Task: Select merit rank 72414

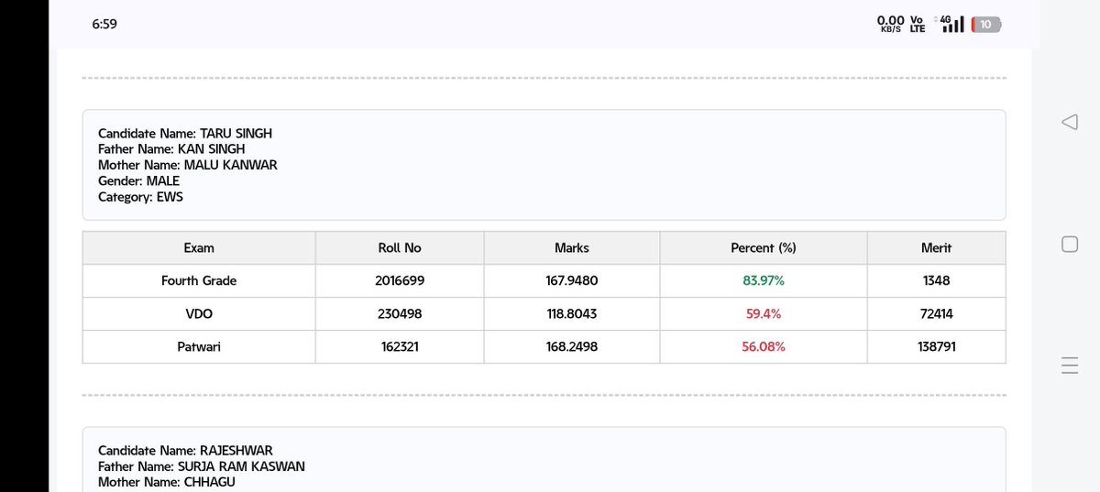Action: [937, 314]
